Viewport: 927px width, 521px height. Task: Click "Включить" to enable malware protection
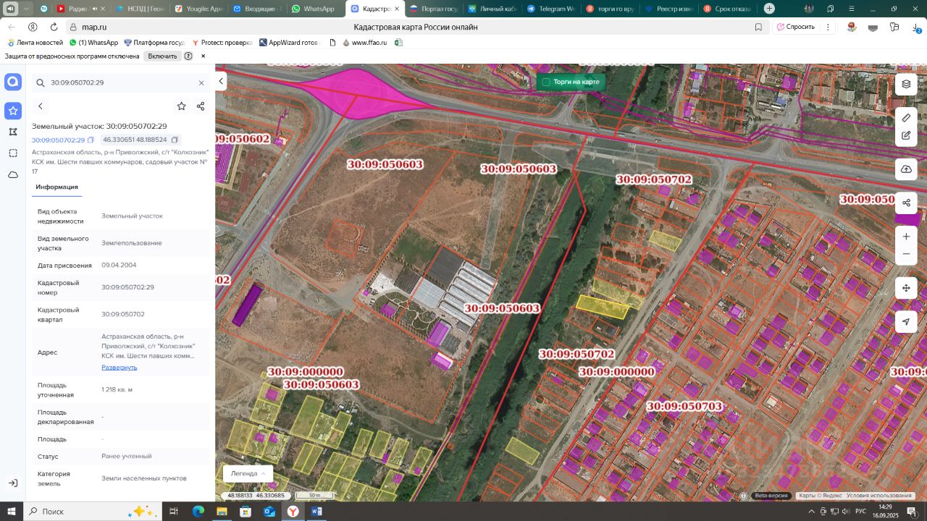click(x=162, y=56)
